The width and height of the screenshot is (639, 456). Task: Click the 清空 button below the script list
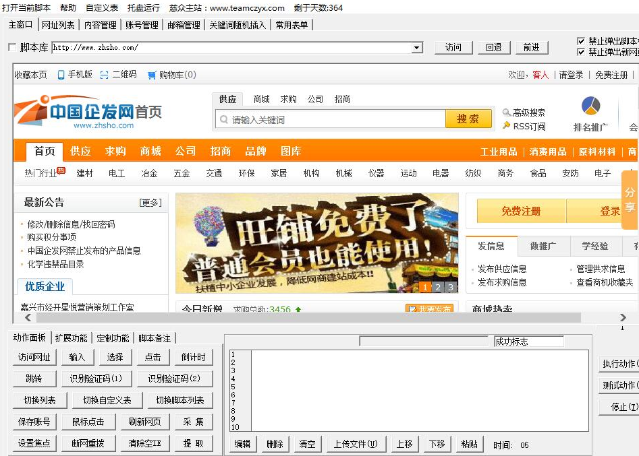[307, 444]
